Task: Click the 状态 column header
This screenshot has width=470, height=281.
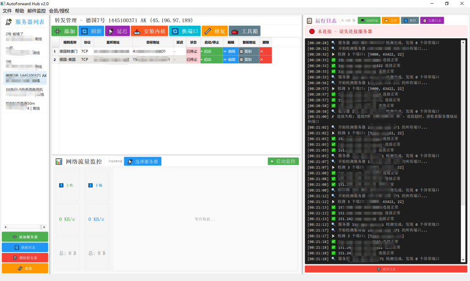Action: coord(193,42)
